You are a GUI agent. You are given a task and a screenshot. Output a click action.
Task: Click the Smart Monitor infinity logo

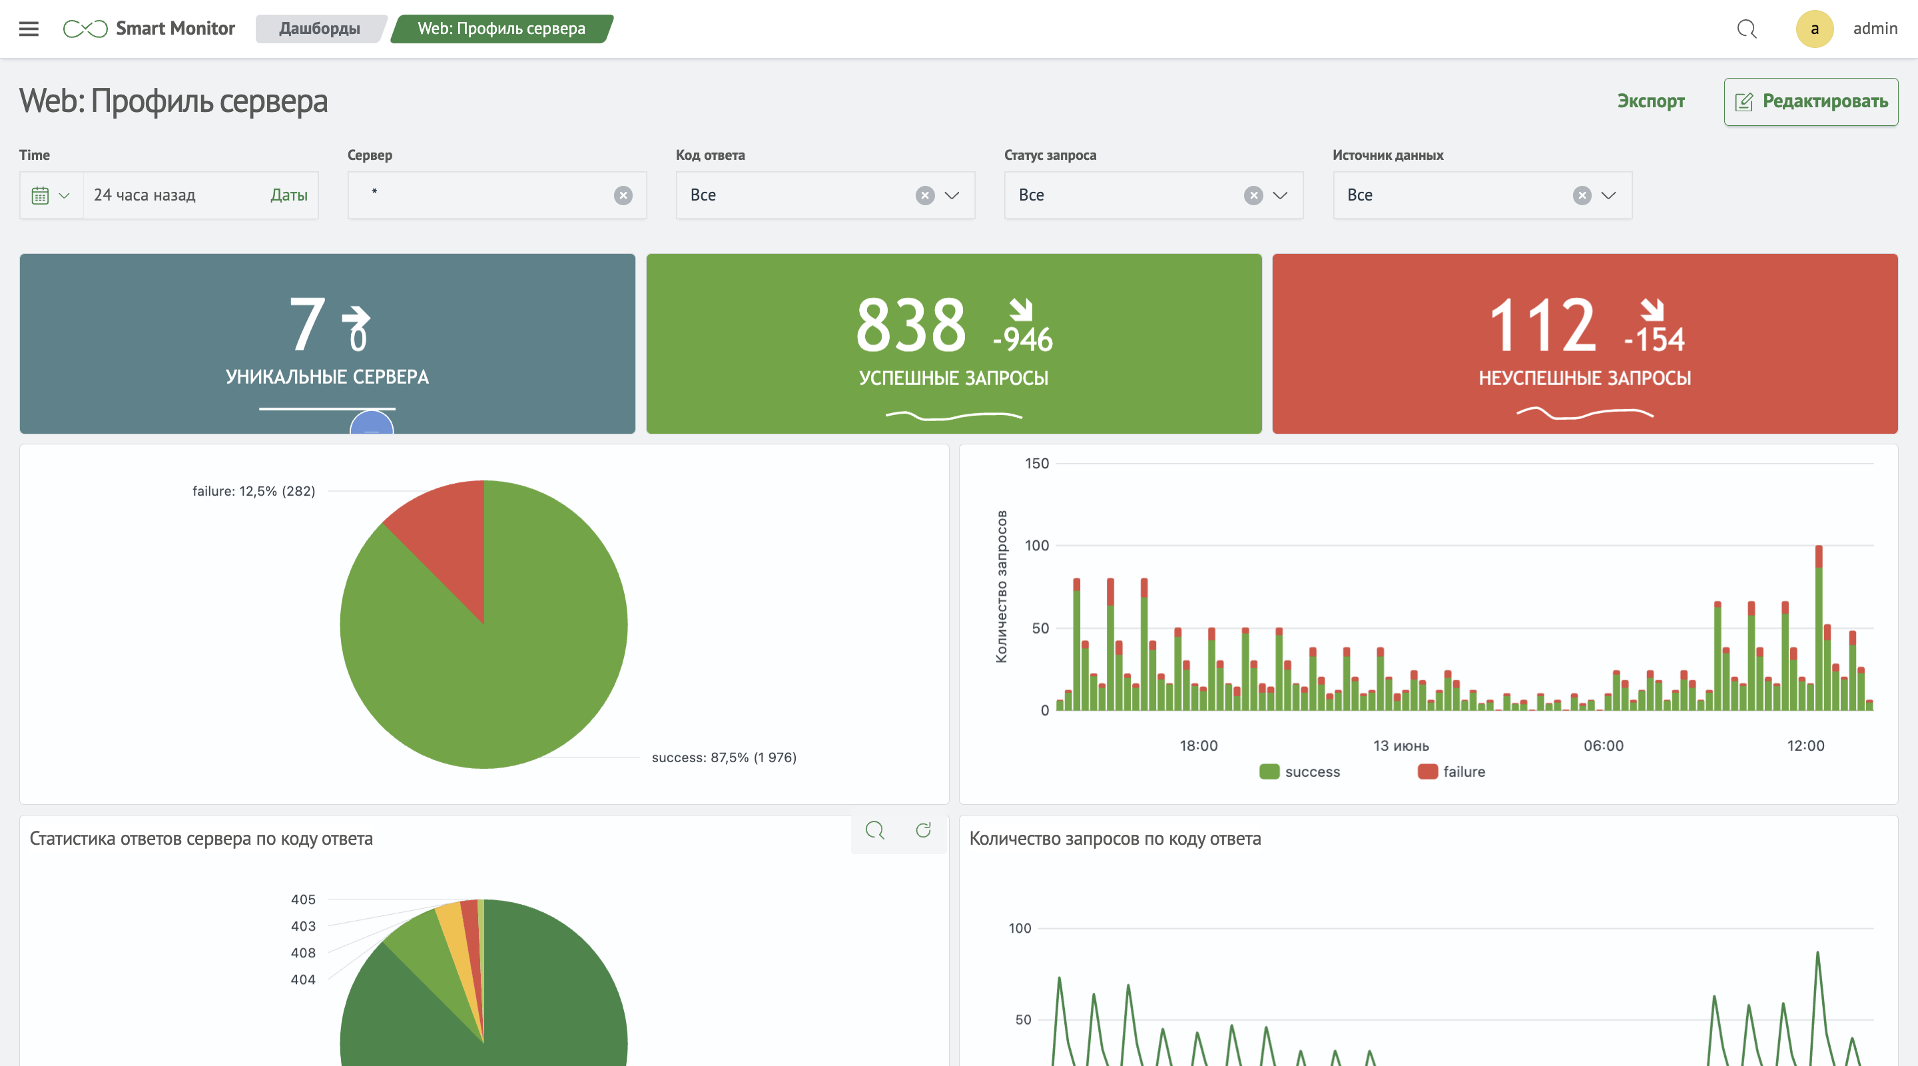(85, 28)
